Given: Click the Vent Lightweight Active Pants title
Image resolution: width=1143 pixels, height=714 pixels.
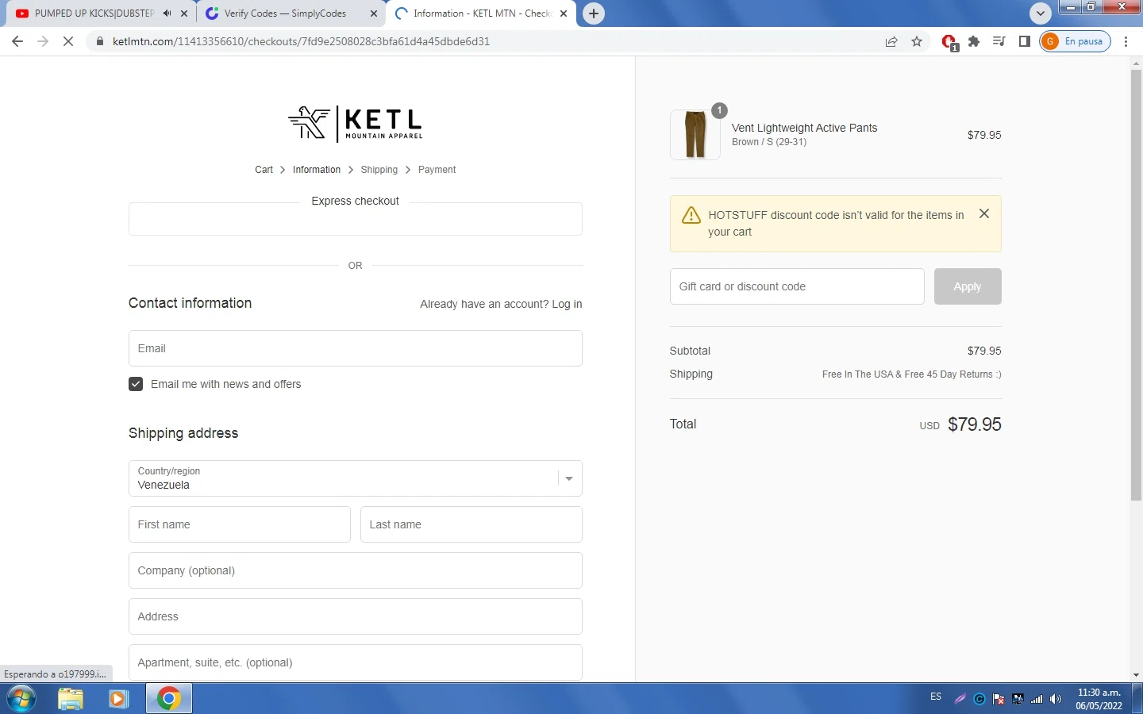Looking at the screenshot, I should [x=804, y=128].
